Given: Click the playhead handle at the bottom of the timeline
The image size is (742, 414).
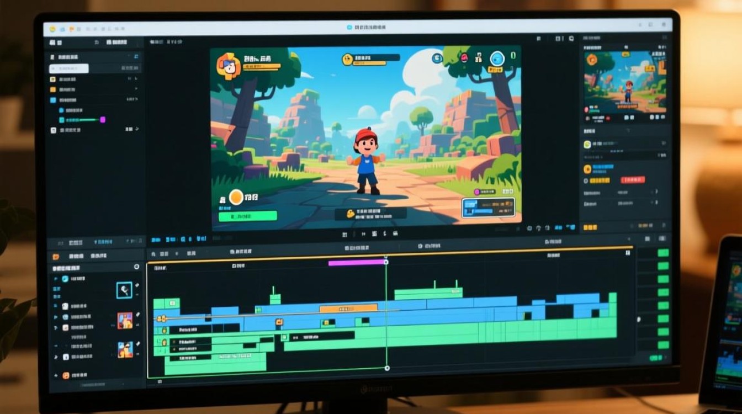Looking at the screenshot, I should tap(387, 368).
